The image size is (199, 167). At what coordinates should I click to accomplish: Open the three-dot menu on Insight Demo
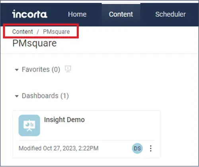click(x=151, y=148)
